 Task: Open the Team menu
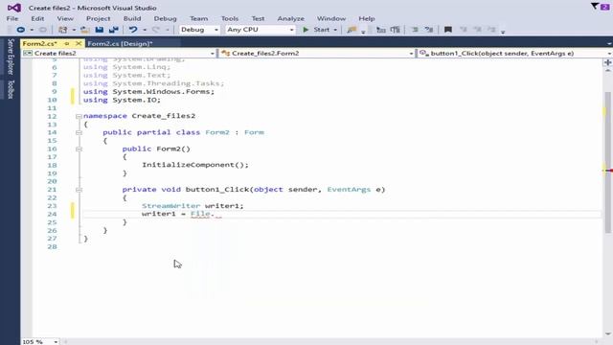198,18
